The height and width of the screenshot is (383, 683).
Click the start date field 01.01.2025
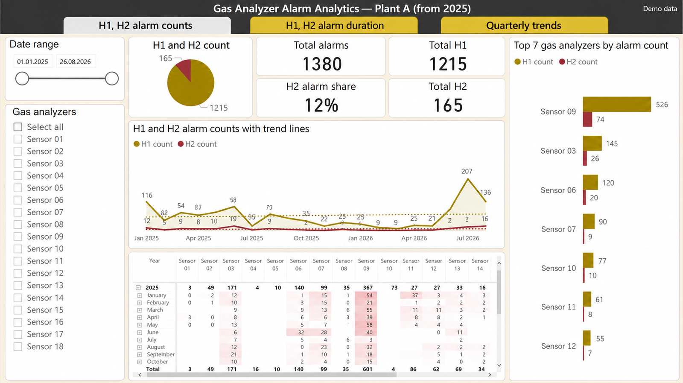click(33, 61)
